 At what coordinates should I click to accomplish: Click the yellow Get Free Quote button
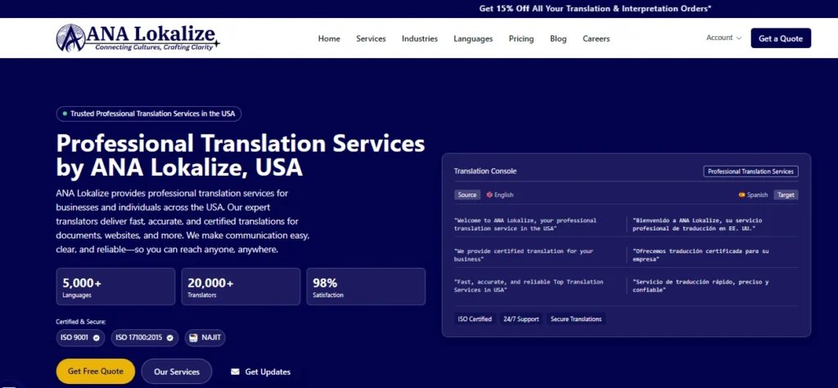click(x=96, y=372)
